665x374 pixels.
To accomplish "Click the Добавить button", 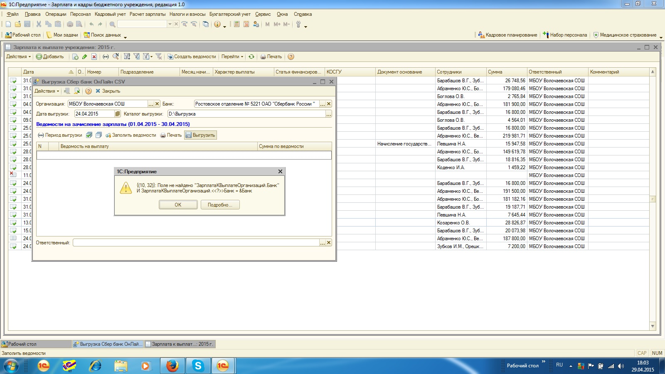I will pos(50,57).
